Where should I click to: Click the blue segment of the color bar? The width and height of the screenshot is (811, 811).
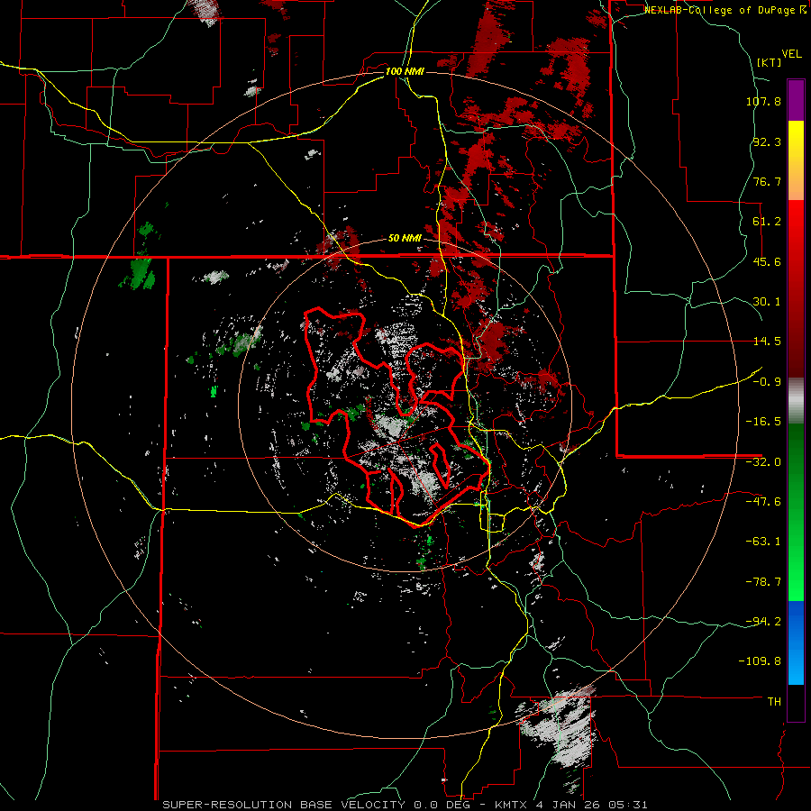796,642
